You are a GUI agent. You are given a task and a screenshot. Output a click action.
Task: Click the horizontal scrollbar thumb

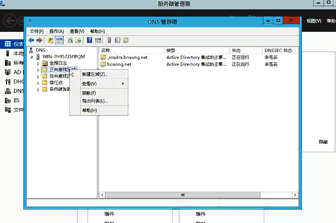[x=183, y=195]
